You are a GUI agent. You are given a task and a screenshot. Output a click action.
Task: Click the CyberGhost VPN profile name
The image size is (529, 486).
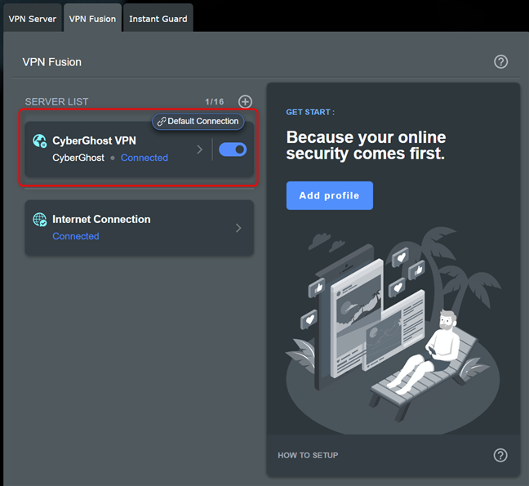(94, 140)
